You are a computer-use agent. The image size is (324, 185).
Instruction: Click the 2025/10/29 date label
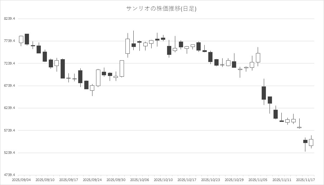coord(234,180)
